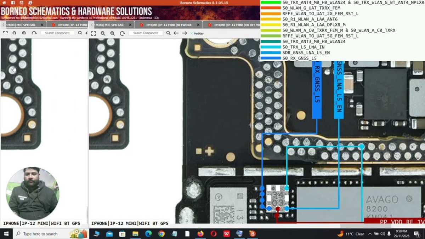The width and height of the screenshot is (425, 239).
Task: Open Microsoft Edge from the taskbar
Action: [x=148, y=234]
